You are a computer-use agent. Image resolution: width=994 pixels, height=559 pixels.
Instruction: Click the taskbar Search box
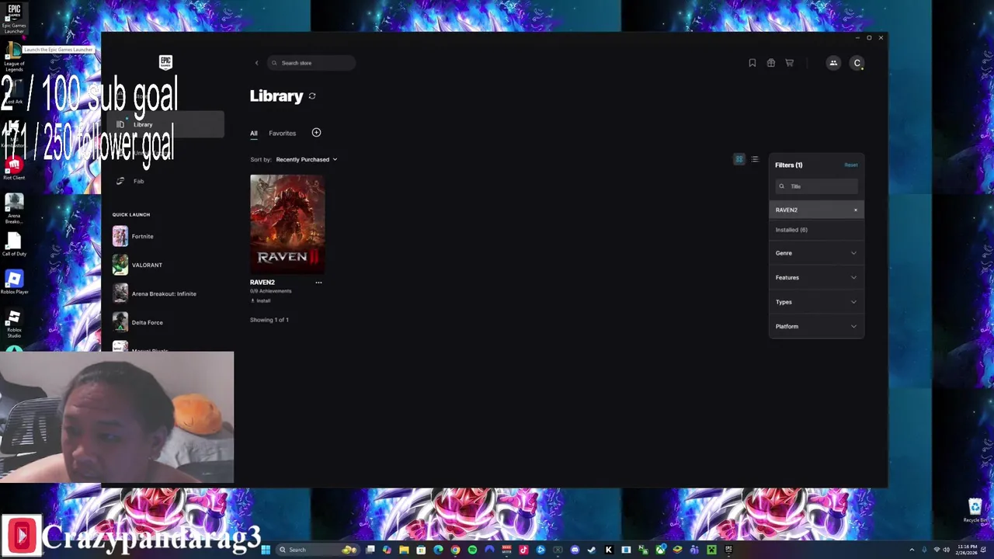317,550
